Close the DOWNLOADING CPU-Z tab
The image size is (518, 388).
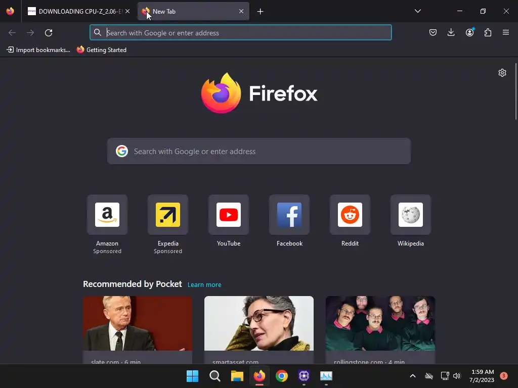[x=127, y=11]
